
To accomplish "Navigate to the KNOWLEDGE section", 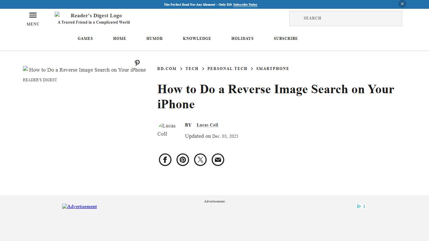I will (x=197, y=38).
